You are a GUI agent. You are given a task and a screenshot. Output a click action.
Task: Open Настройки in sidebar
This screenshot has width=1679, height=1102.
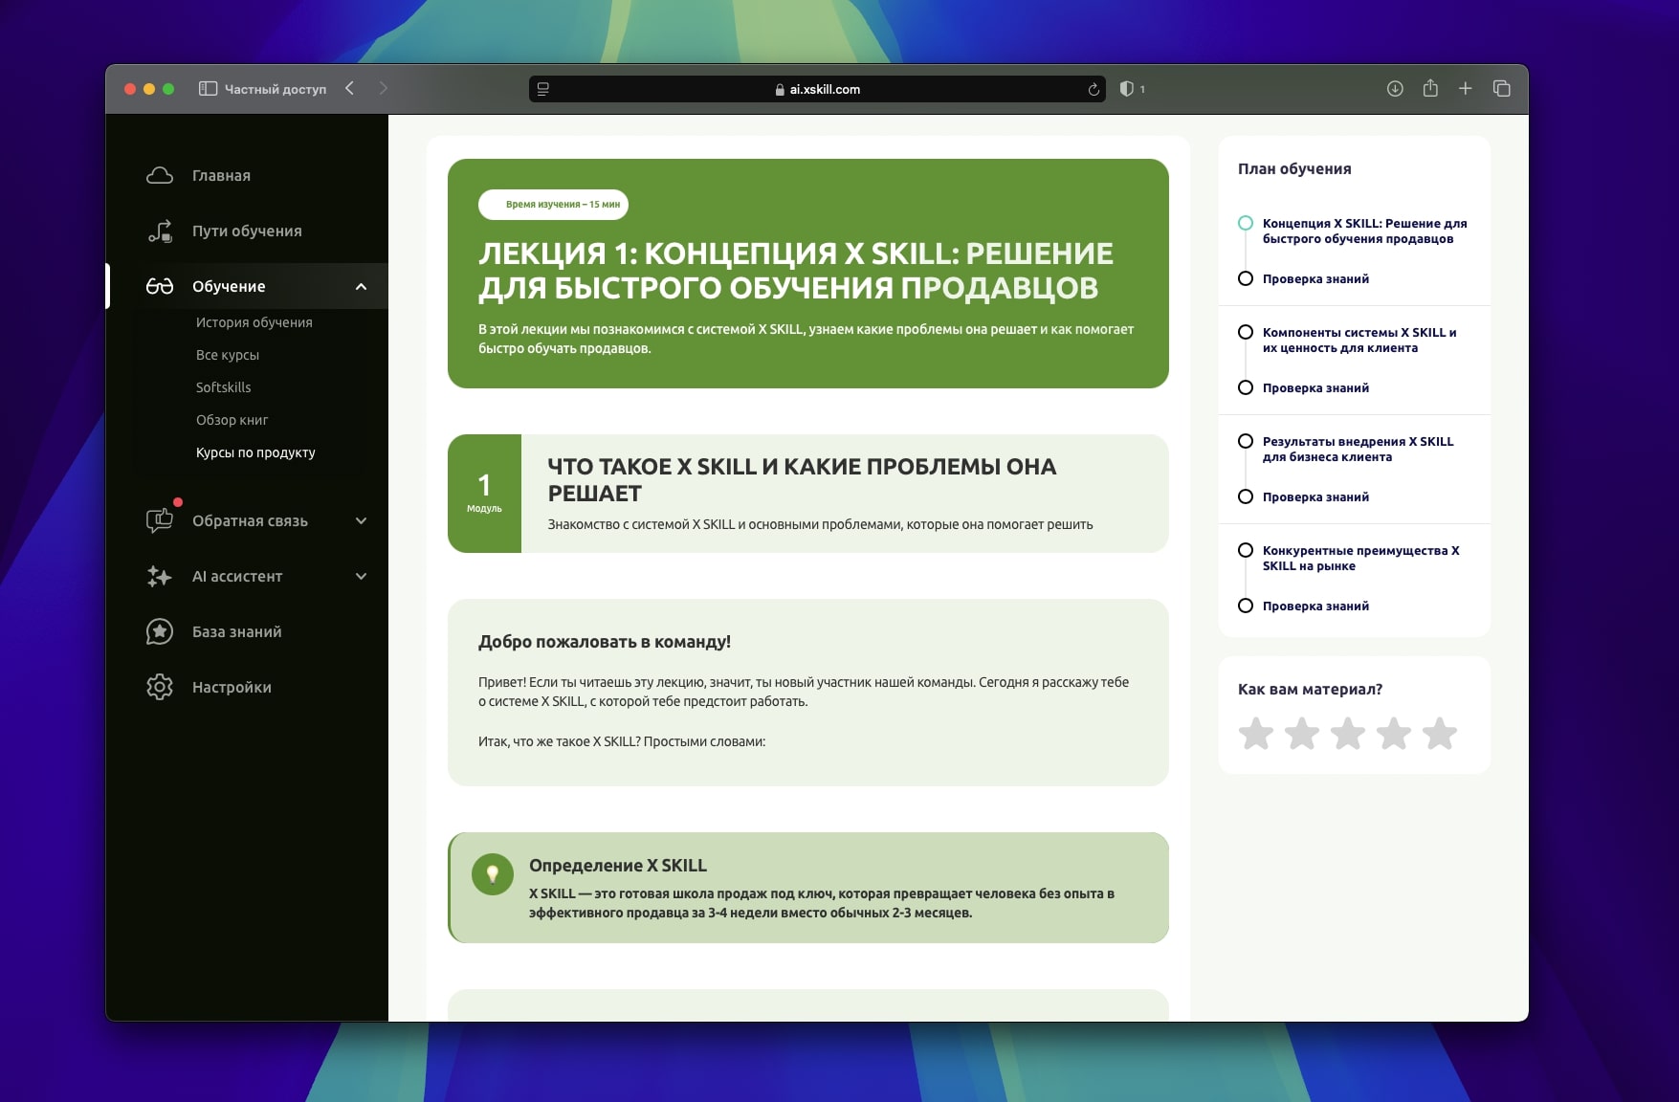click(232, 688)
